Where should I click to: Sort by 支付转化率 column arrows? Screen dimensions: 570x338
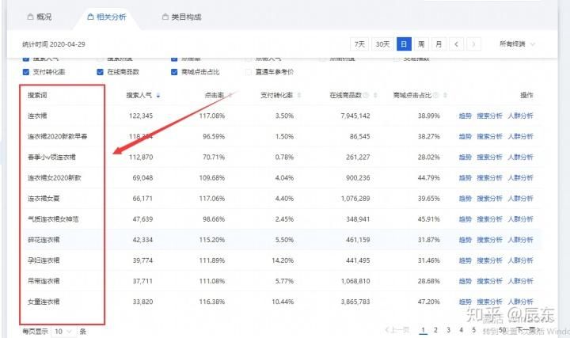299,95
